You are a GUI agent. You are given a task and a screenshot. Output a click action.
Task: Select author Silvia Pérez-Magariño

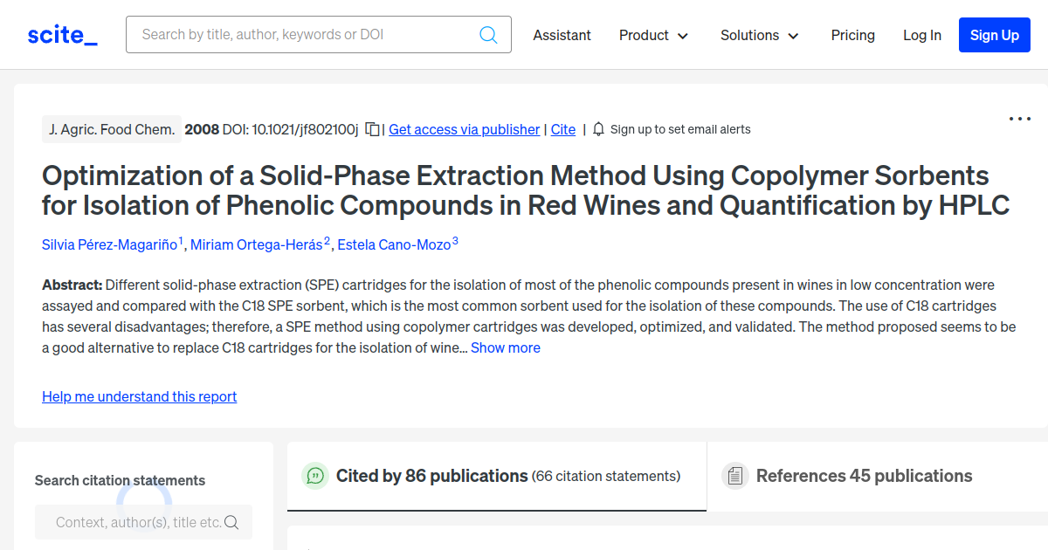click(109, 244)
